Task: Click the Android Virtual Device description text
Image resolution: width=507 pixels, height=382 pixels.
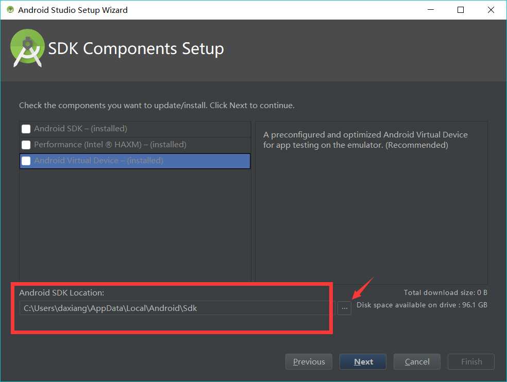Action: point(365,140)
